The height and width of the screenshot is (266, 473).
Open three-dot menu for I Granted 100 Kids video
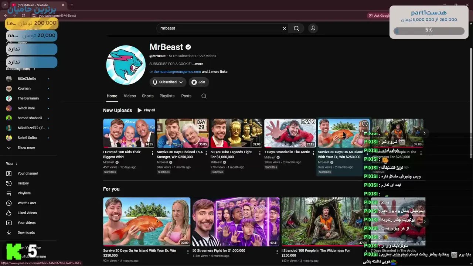[x=152, y=153]
